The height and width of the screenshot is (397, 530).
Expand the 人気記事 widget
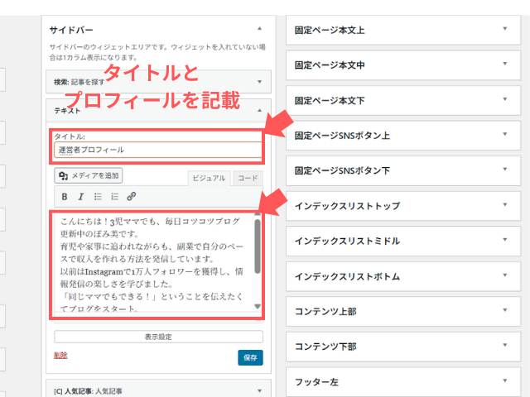click(259, 390)
